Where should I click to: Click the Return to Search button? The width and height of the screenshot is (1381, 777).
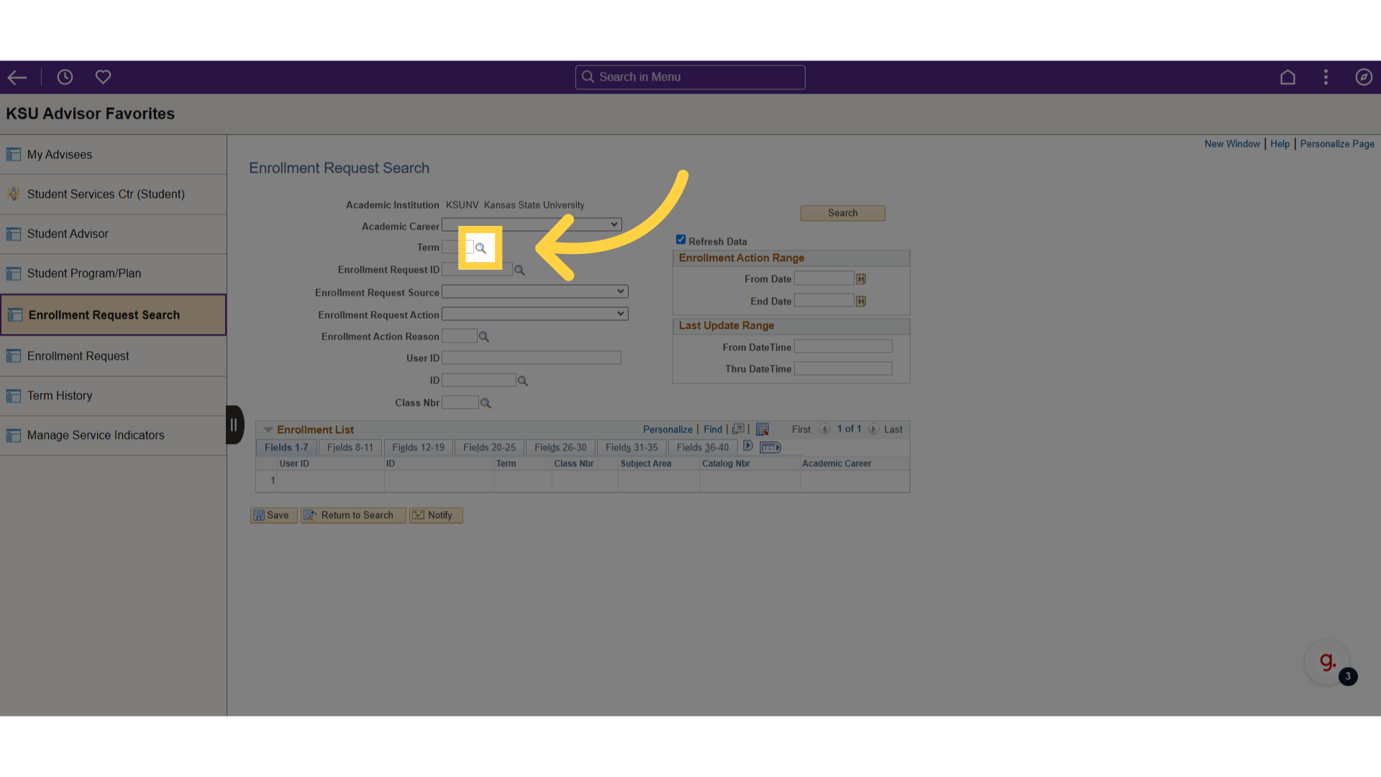pos(353,515)
